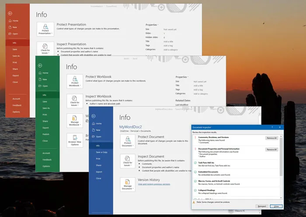Select Print in Word sidebar
Viewport: 306px width, 217px height.
[98, 159]
